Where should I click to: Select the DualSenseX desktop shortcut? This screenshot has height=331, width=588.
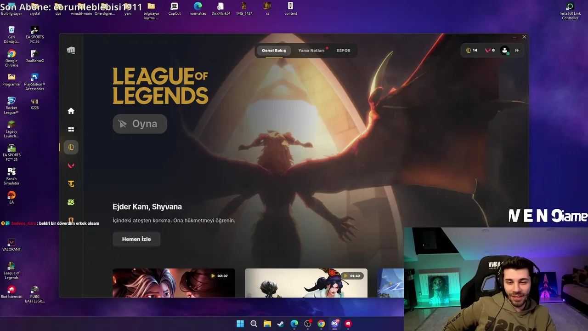point(35,56)
